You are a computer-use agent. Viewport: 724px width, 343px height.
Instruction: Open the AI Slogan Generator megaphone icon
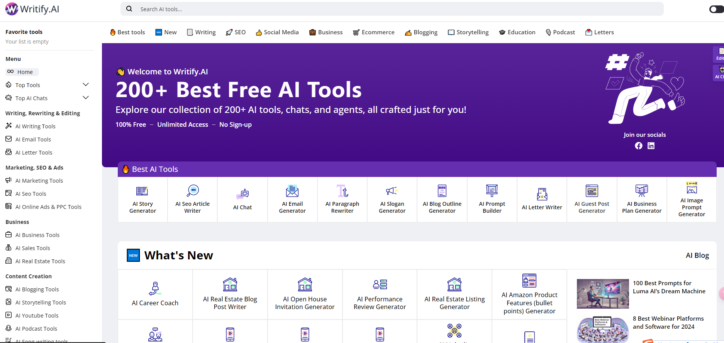pyautogui.click(x=392, y=191)
